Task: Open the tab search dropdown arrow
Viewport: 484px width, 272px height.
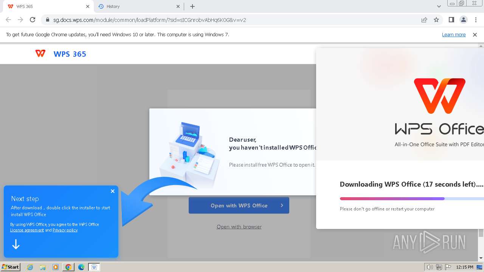Action: [439, 6]
